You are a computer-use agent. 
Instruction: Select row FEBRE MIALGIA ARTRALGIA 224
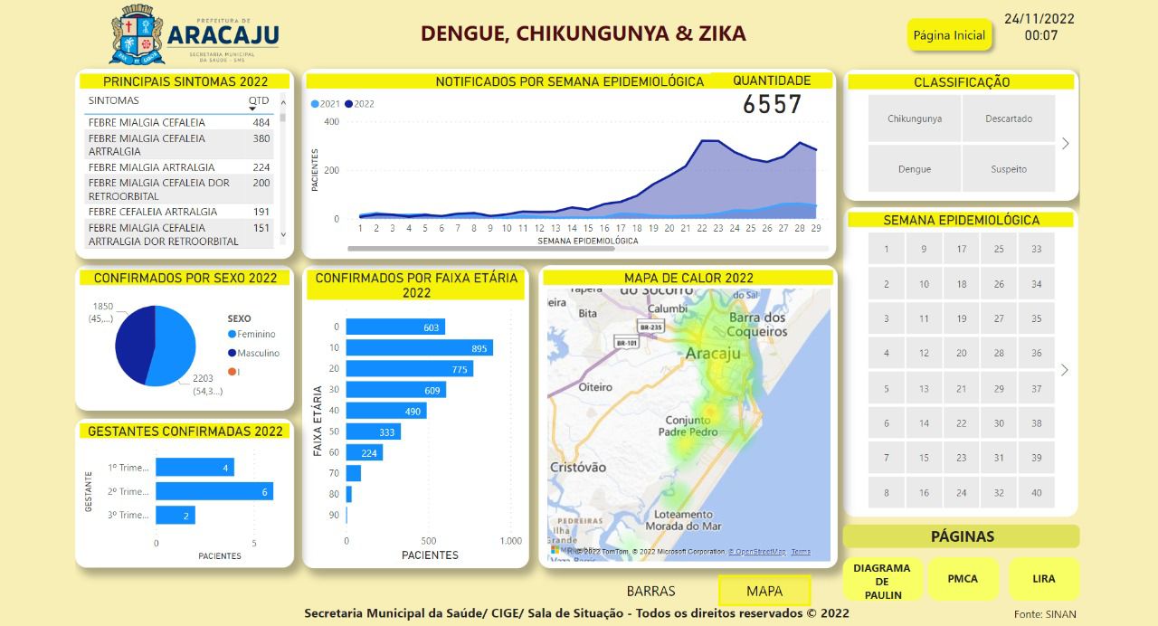click(x=179, y=167)
